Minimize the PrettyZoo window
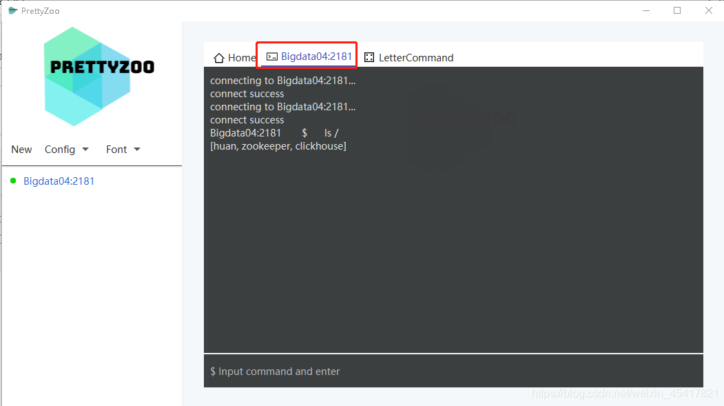 tap(646, 10)
